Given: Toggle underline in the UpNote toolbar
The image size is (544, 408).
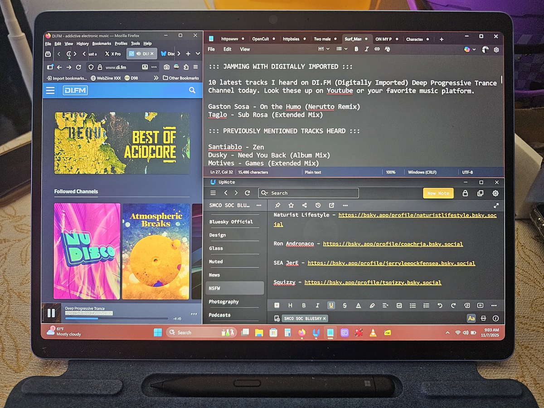Looking at the screenshot, I should coord(331,305).
